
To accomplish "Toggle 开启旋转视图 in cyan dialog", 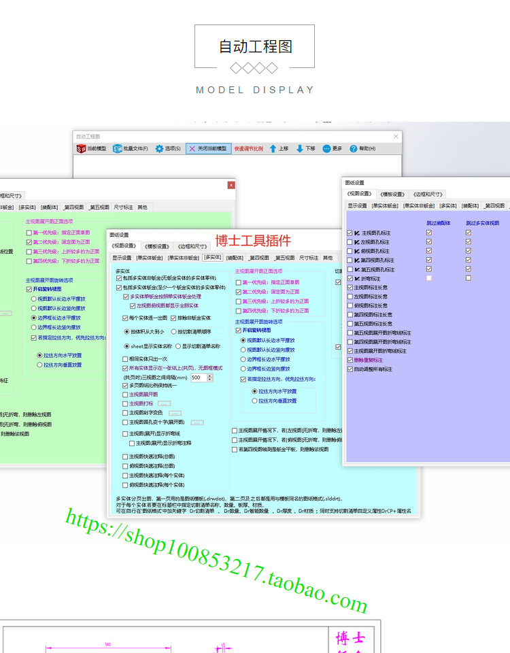I will point(239,331).
